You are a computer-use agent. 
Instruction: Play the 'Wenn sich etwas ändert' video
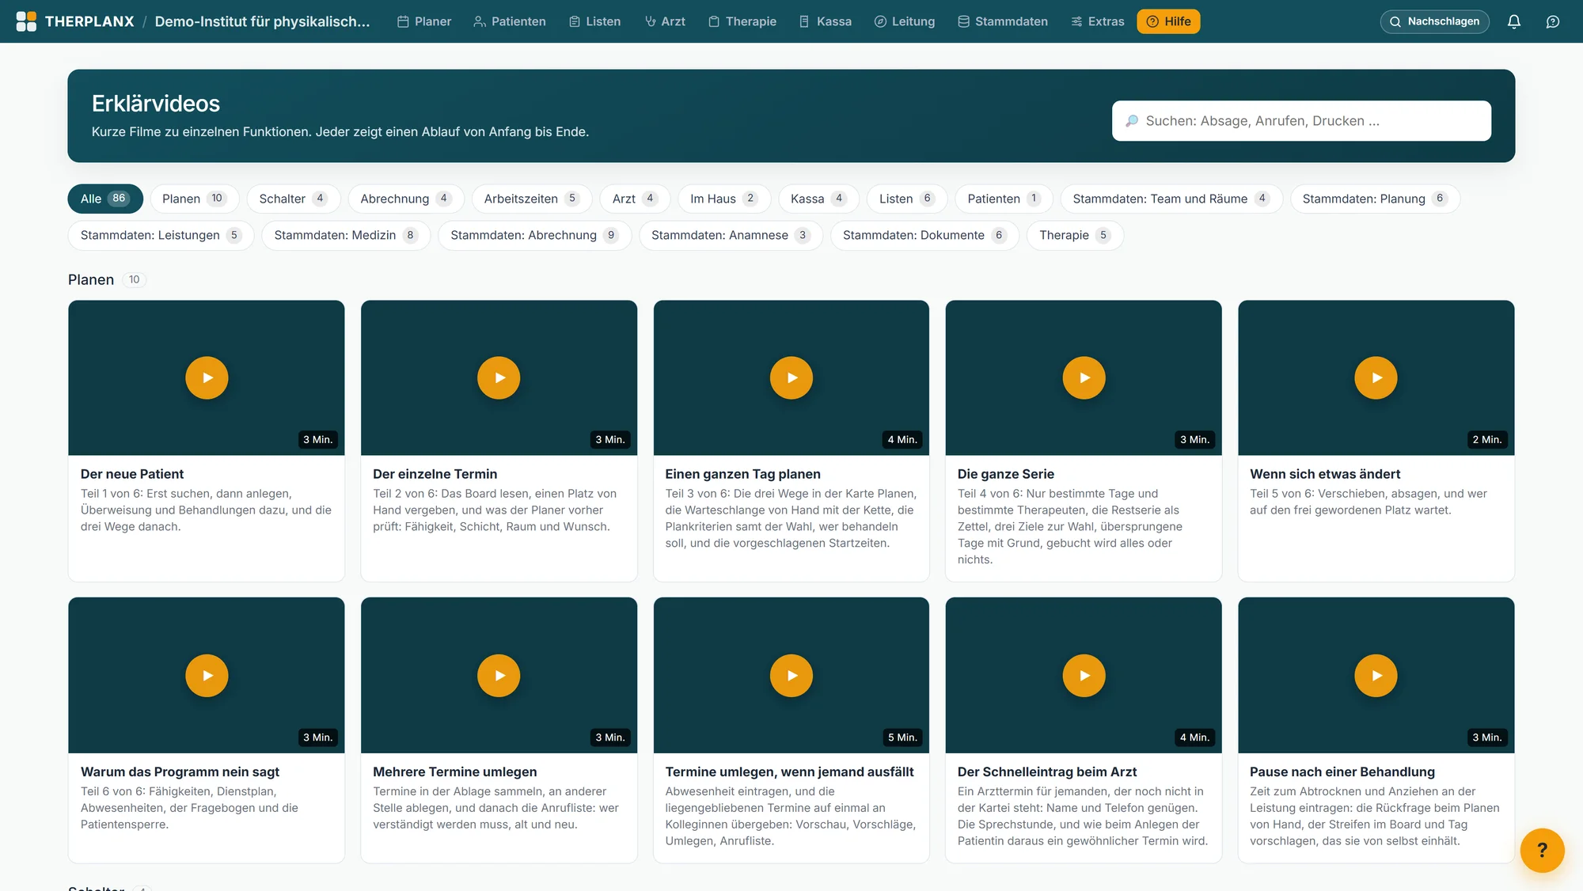click(x=1376, y=377)
